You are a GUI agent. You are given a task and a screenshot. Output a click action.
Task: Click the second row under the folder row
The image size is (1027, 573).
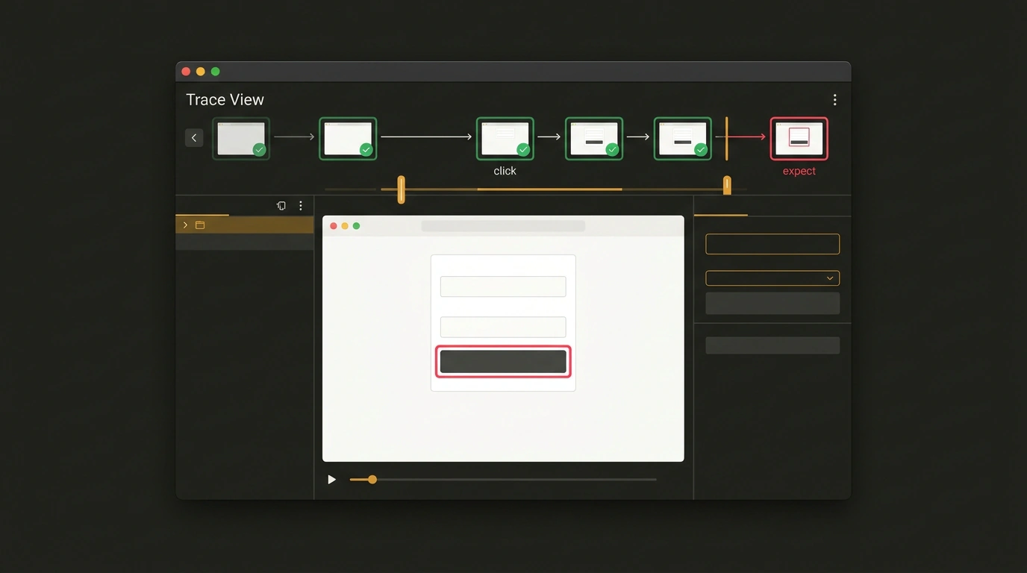point(245,242)
